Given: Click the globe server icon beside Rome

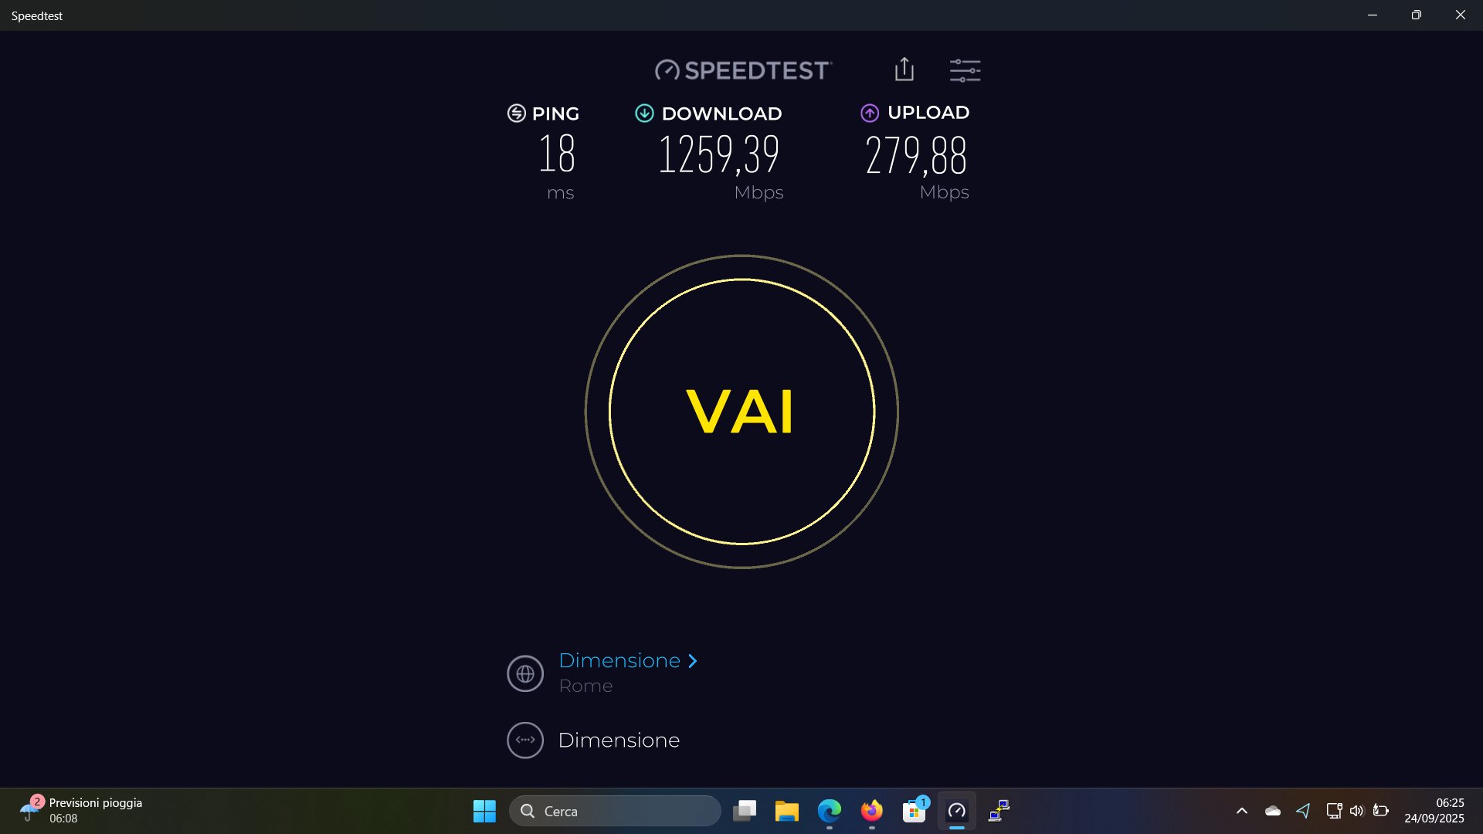Looking at the screenshot, I should (525, 673).
